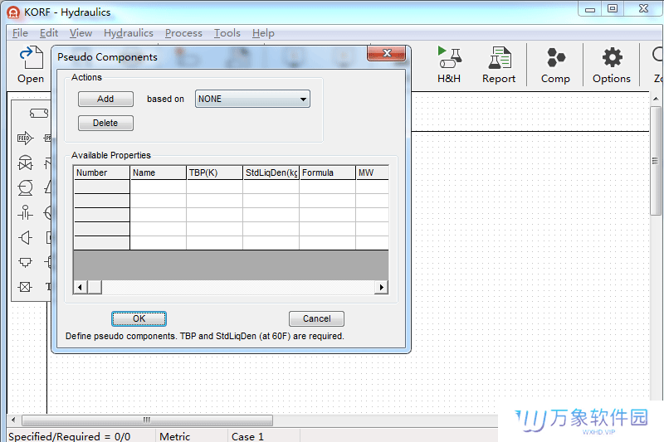
Task: Click the canvas vertical scroll up arrow
Action: 656,99
